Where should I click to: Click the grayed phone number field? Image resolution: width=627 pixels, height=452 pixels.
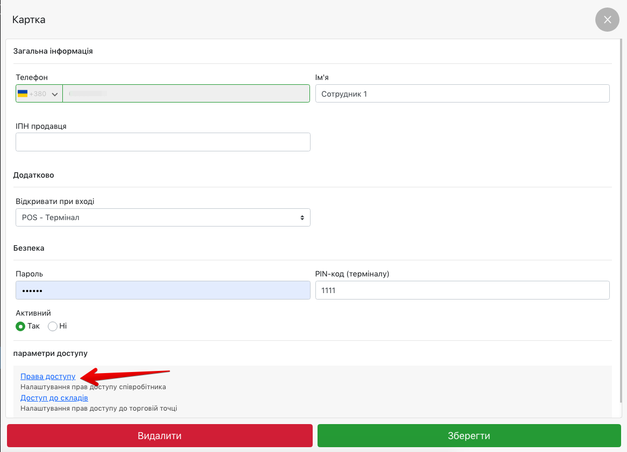(186, 93)
